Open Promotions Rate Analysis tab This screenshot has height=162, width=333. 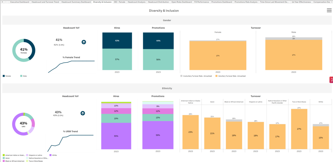pyautogui.click(x=246, y=2)
